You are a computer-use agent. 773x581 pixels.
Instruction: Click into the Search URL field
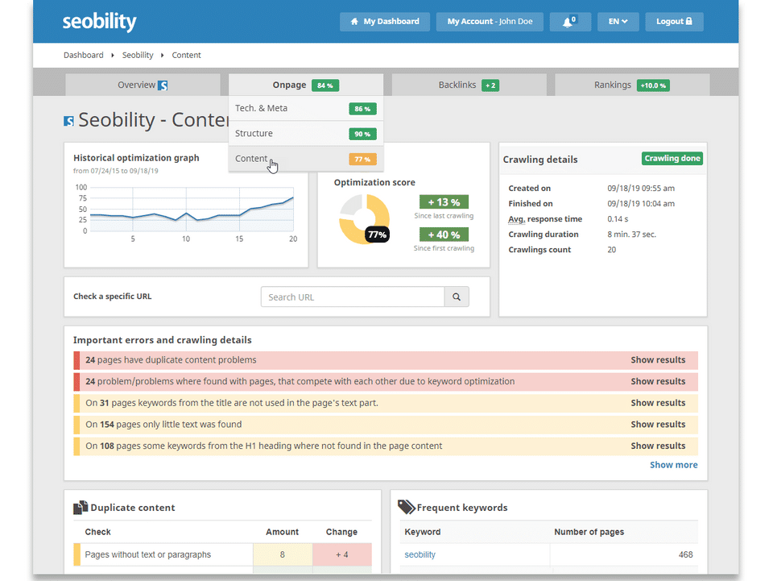353,297
